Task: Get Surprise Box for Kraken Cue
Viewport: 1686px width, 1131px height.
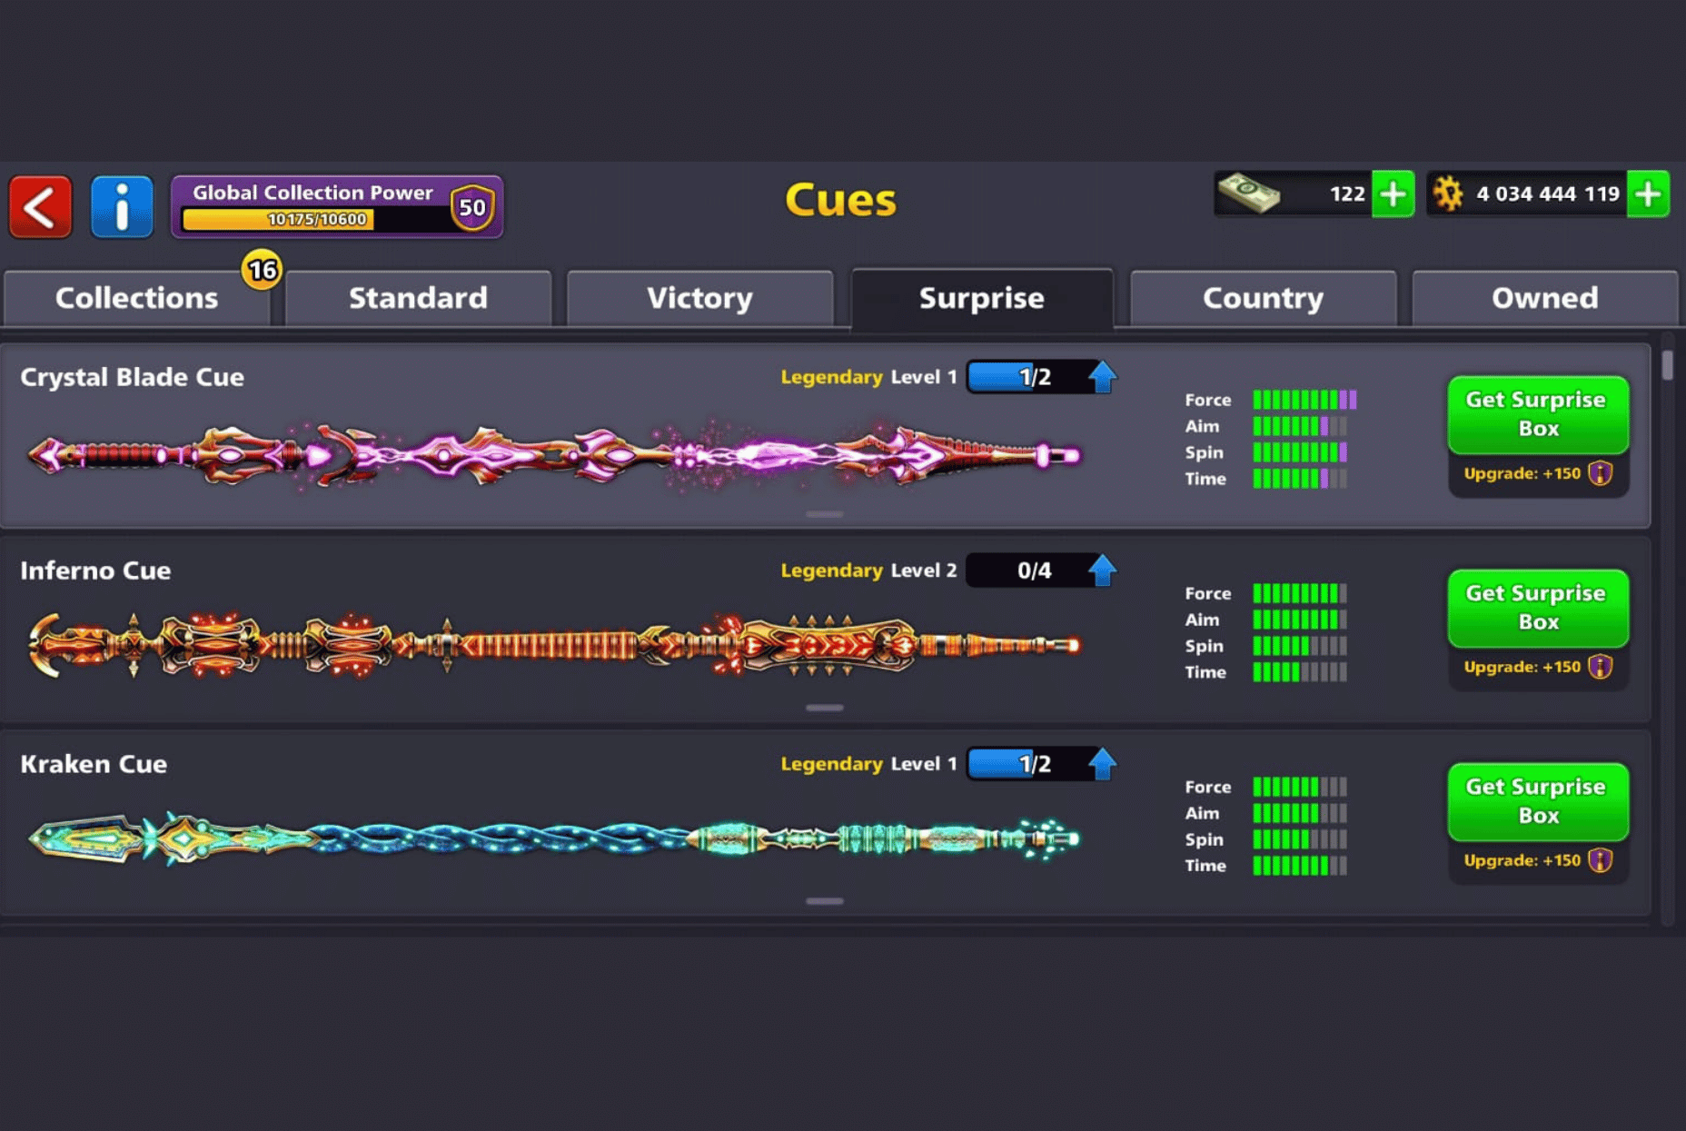Action: 1538,801
